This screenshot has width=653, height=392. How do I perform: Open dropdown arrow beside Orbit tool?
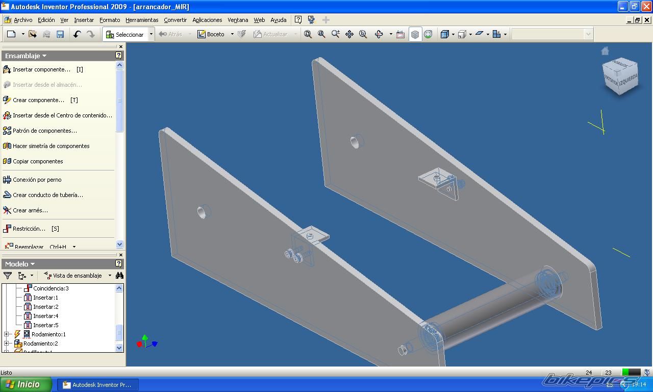(x=391, y=34)
